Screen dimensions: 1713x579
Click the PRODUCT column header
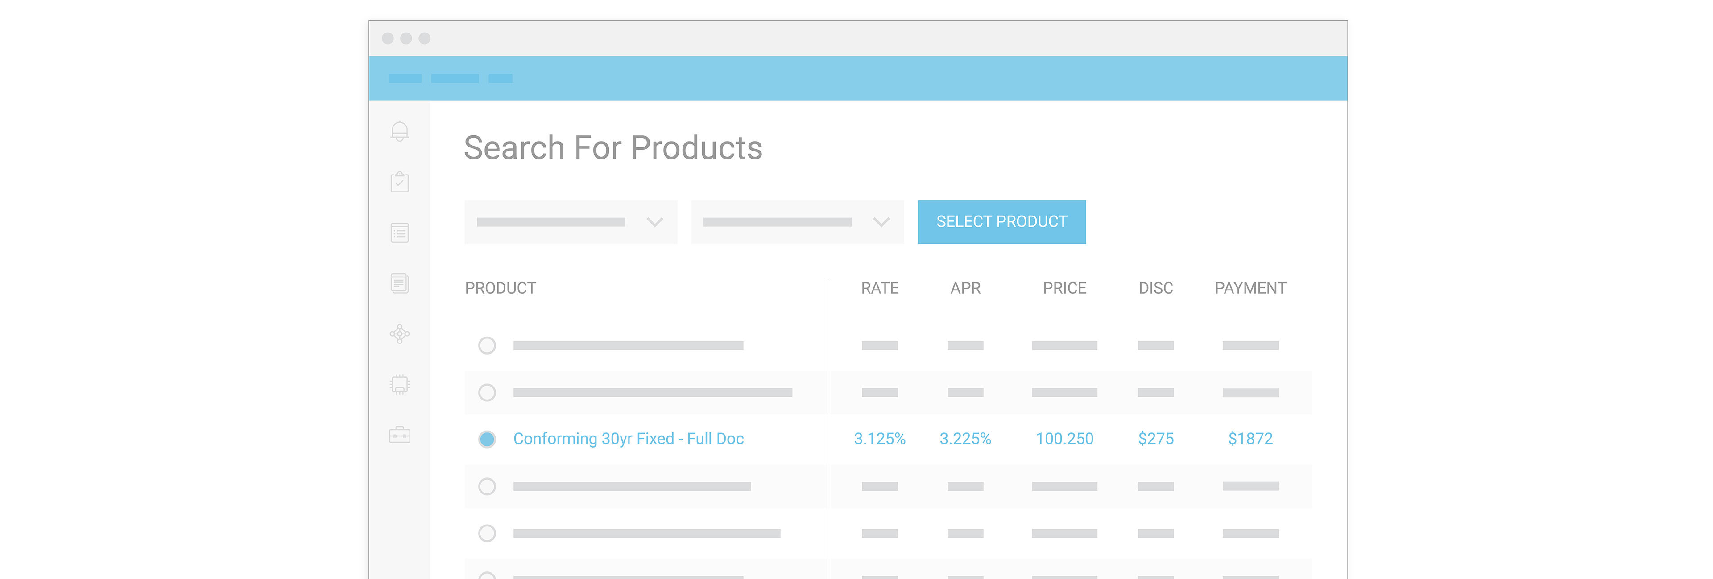tap(500, 288)
